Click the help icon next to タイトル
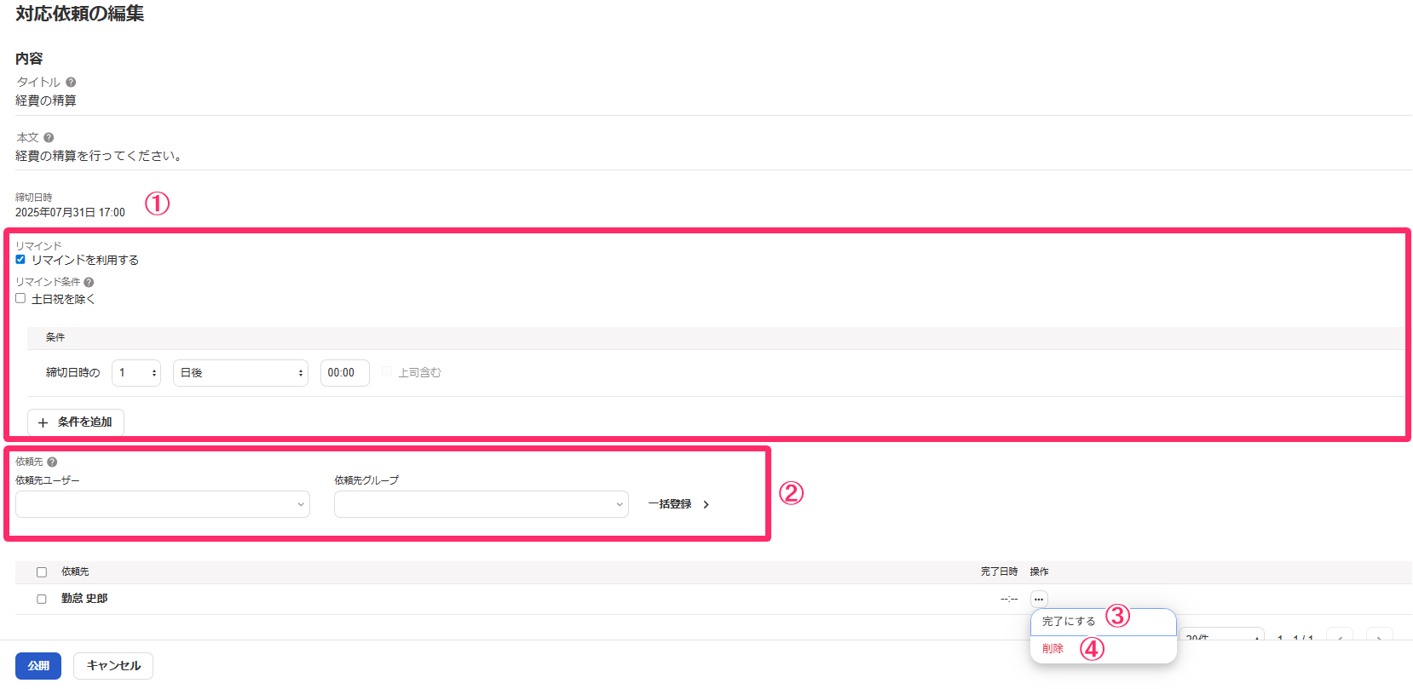 [x=71, y=83]
